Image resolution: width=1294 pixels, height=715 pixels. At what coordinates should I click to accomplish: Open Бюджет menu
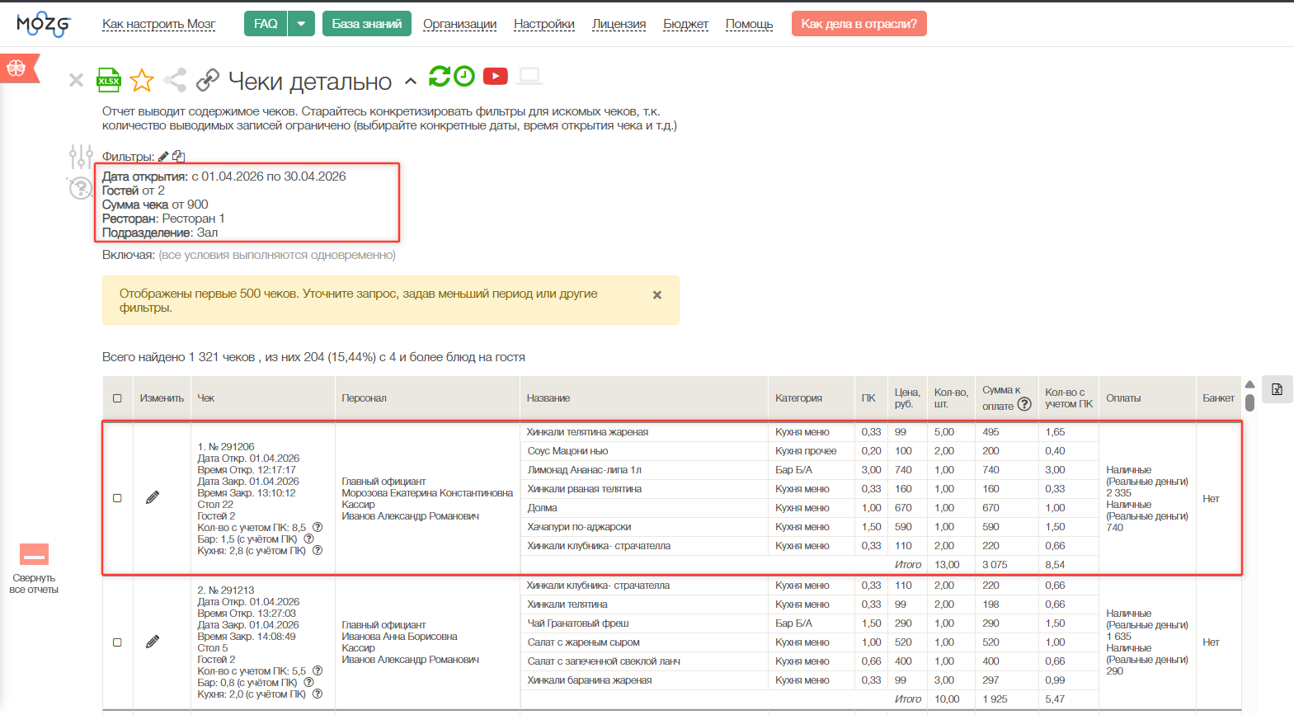[686, 24]
